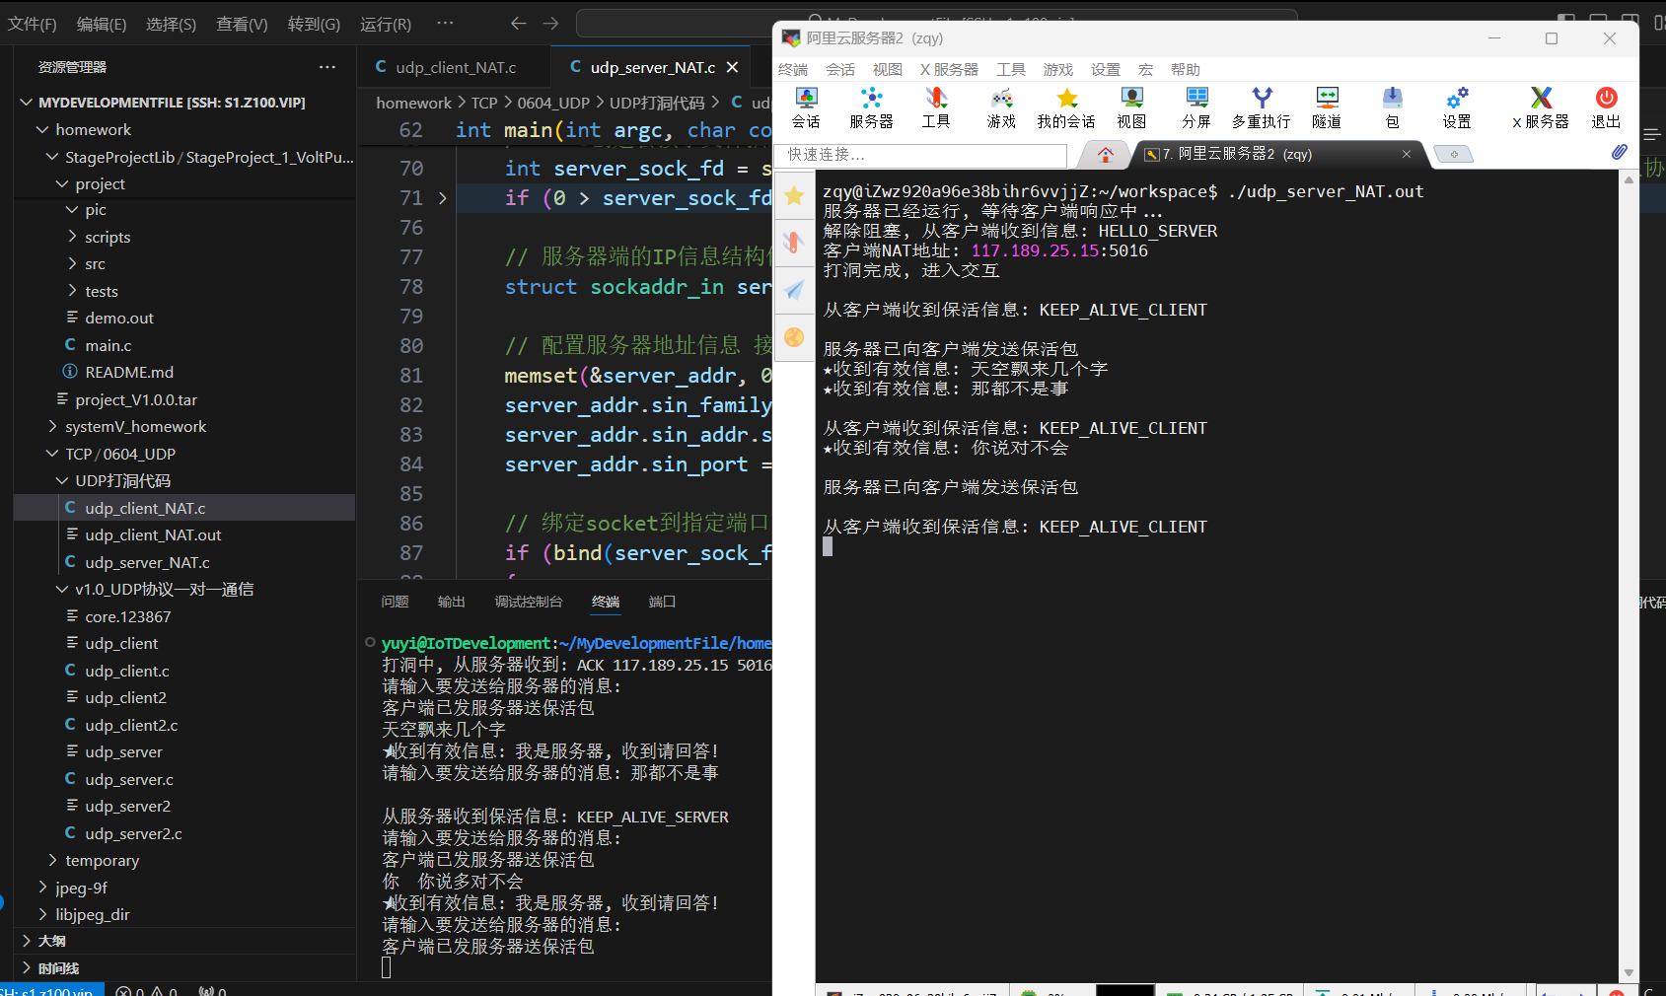This screenshot has height=996, width=1666.
Task: Expand the 大纲 outline section
Action: pos(27,941)
